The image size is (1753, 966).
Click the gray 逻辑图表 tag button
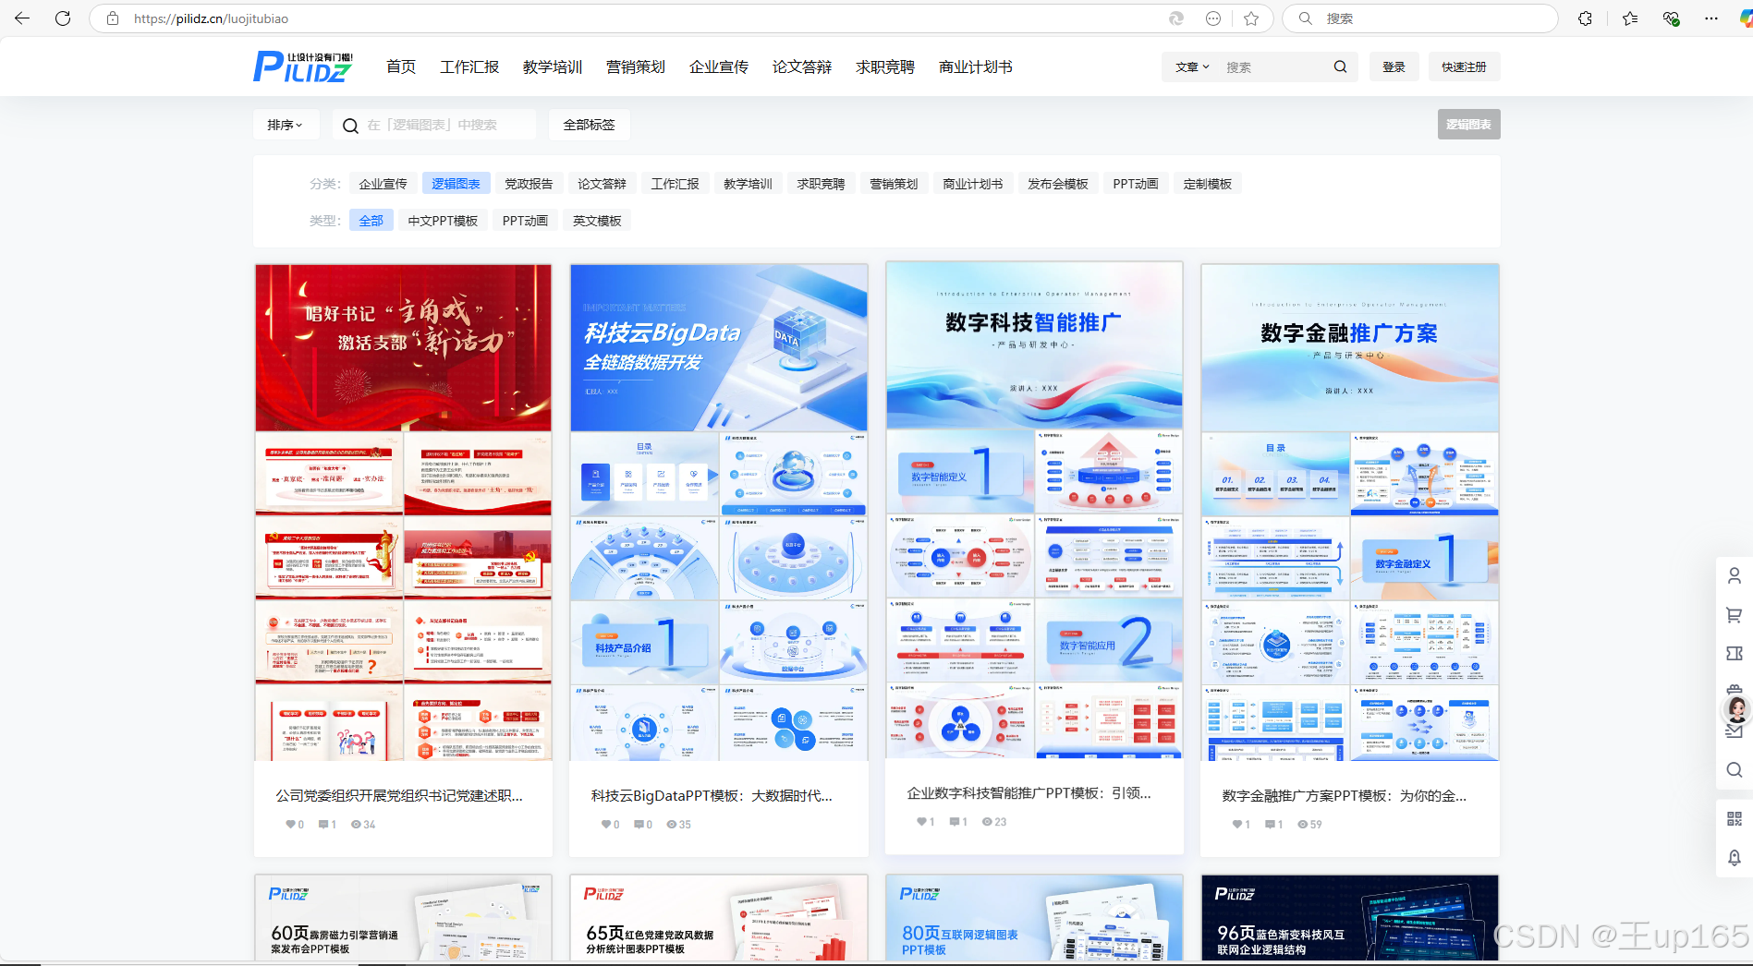click(x=1468, y=125)
